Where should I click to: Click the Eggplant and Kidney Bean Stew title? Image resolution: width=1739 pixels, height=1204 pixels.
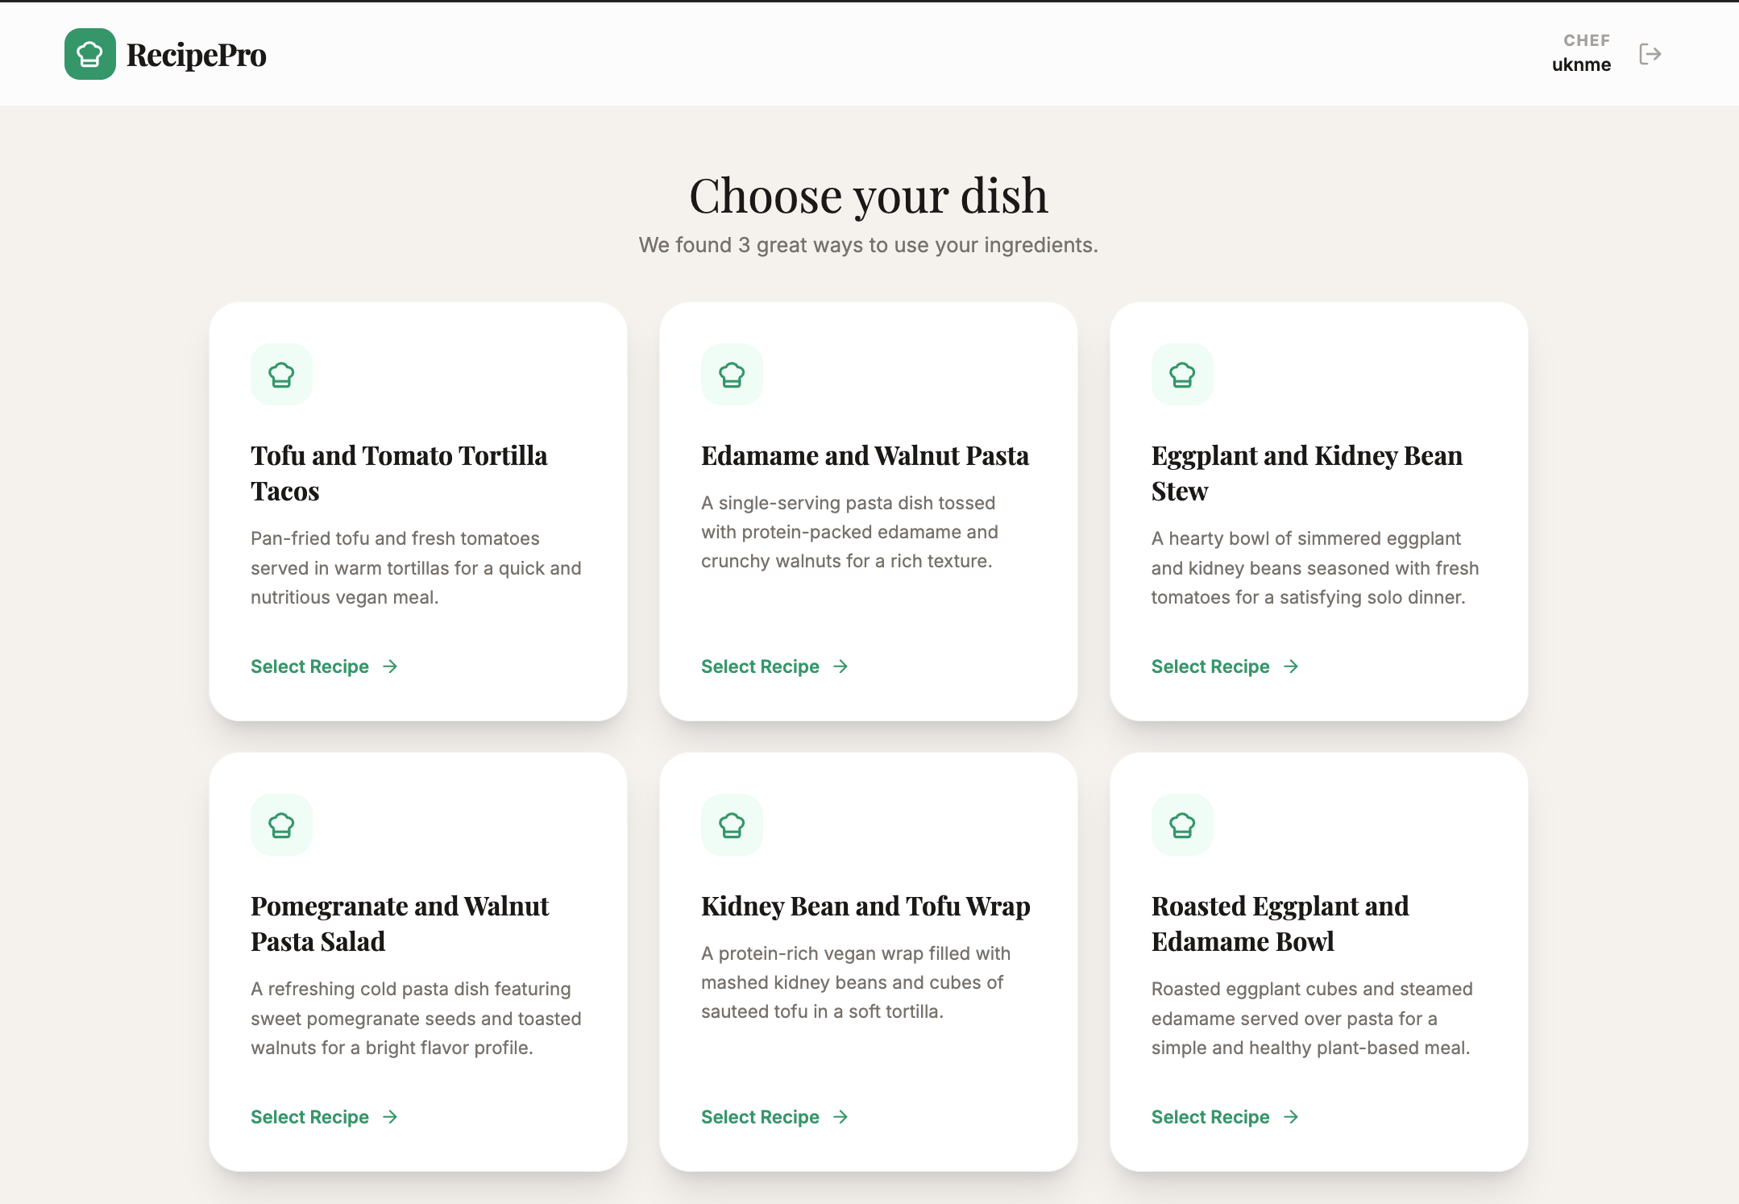[1306, 473]
